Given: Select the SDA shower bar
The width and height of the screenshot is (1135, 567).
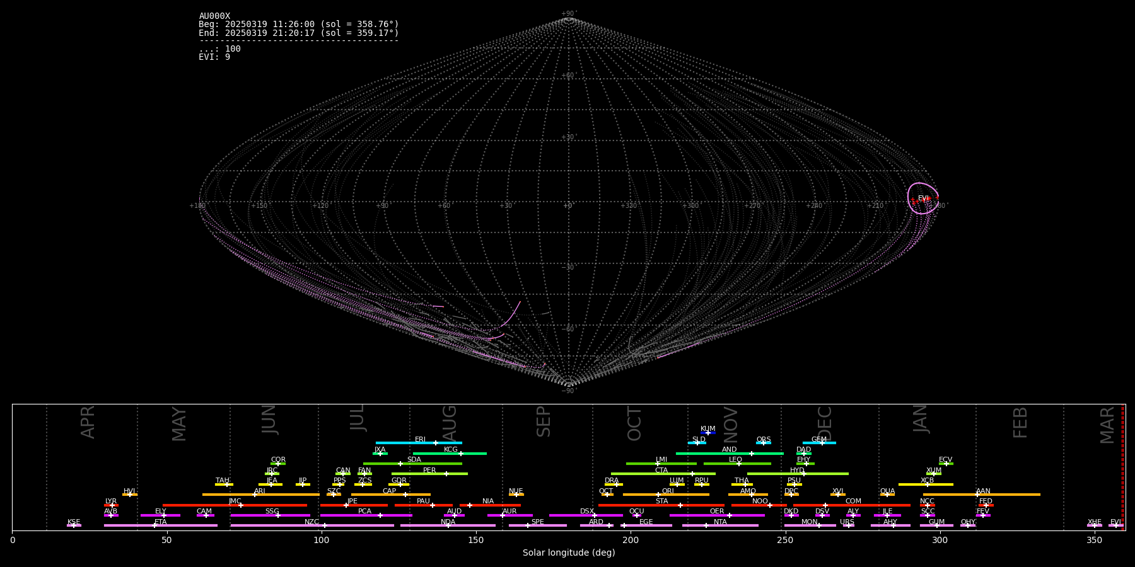Looking at the screenshot, I should [x=412, y=464].
